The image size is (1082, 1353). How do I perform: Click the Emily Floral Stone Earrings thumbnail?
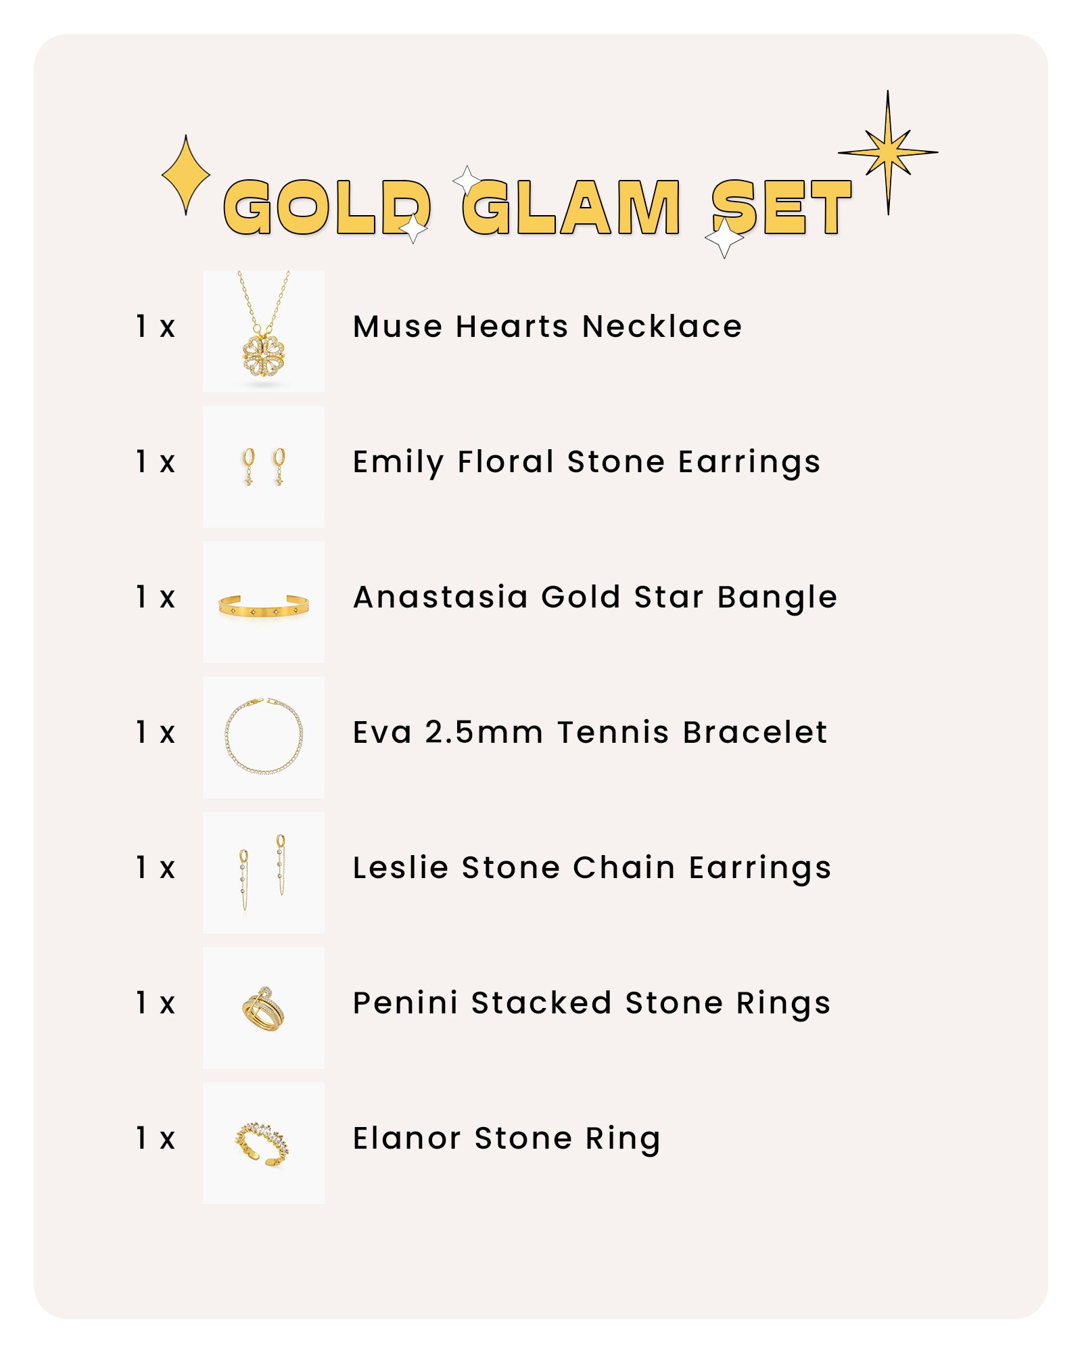pos(264,467)
